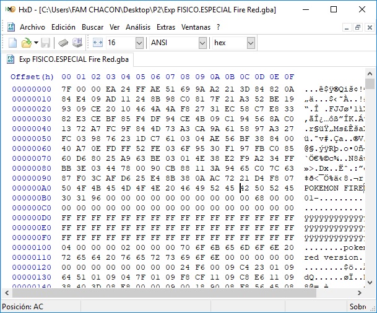Open the Archivo menu
Image resolution: width=377 pixels, height=313 pixels.
[32, 27]
